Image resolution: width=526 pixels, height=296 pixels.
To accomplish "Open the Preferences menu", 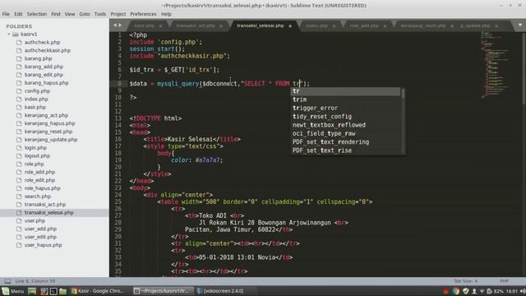I will pyautogui.click(x=143, y=14).
